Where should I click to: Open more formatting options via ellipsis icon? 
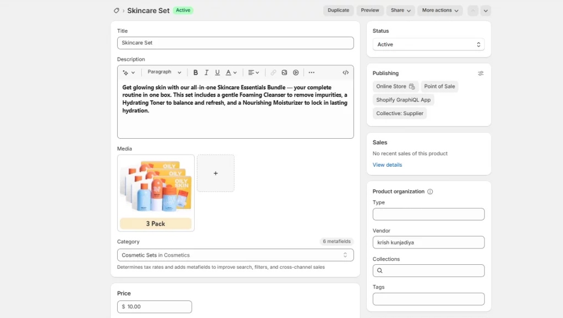click(311, 72)
